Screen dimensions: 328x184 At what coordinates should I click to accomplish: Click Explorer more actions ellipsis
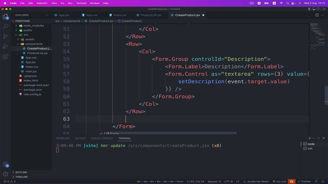(47, 15)
